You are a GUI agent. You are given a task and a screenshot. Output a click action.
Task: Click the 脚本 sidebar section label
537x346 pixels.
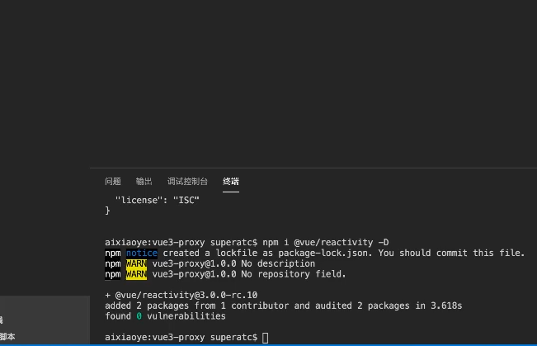click(7, 336)
